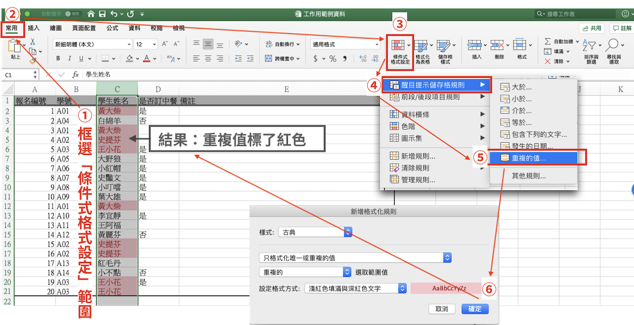Click the Format Painter brush icon
This screenshot has width=634, height=325.
point(33,62)
